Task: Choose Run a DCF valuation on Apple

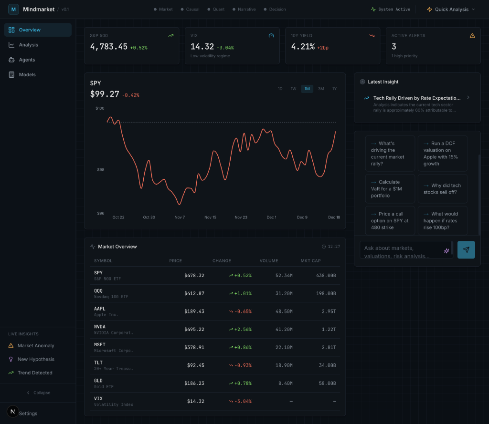Action: [443, 154]
